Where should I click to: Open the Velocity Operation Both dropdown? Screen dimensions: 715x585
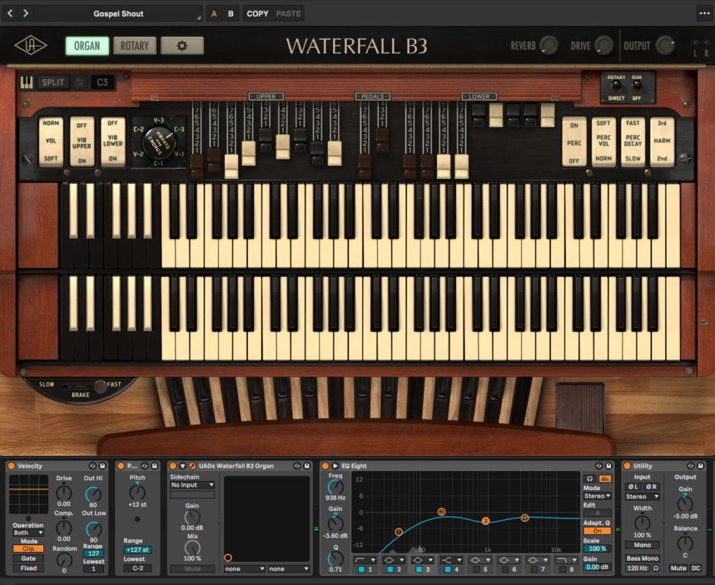pyautogui.click(x=28, y=533)
